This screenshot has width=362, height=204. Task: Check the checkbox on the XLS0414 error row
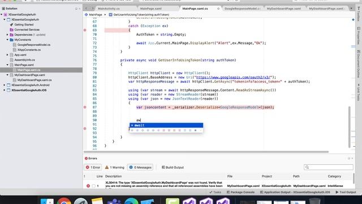(93, 186)
